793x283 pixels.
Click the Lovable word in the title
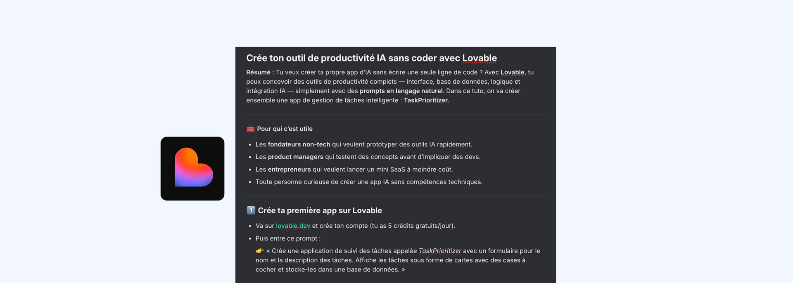click(479, 58)
